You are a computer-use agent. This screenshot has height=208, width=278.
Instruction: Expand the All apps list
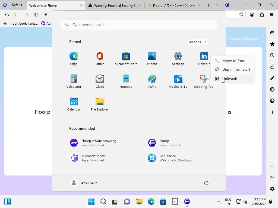198,42
